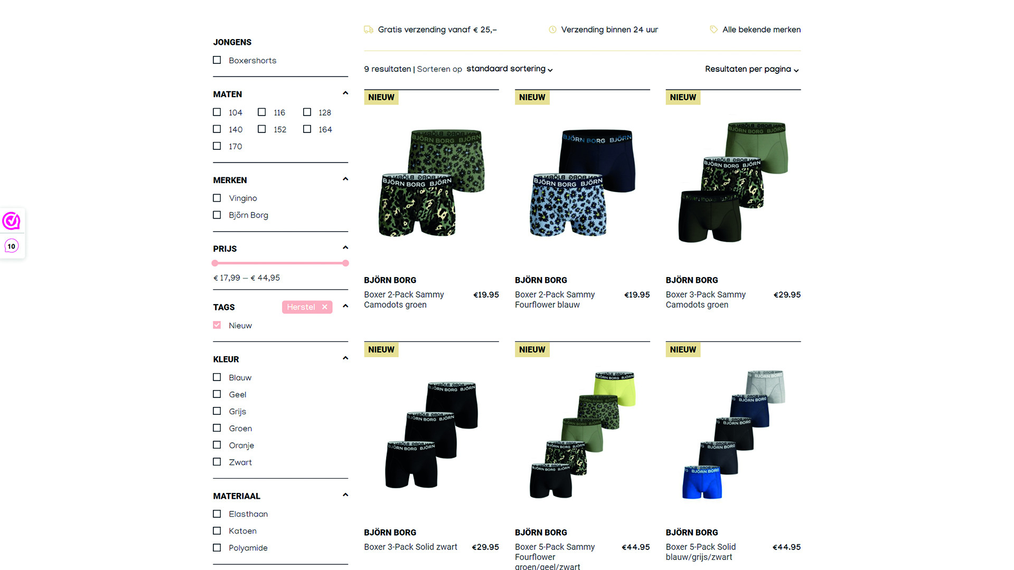
Task: Click the clock icon beside Verzending binnen 24 uur
Action: point(552,30)
